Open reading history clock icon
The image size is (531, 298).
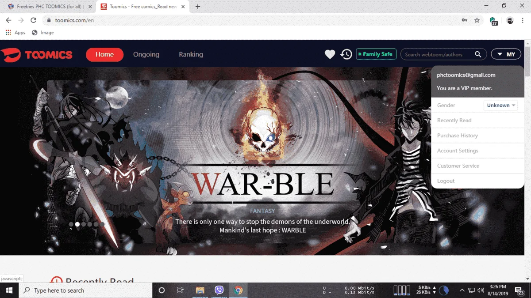click(x=346, y=54)
